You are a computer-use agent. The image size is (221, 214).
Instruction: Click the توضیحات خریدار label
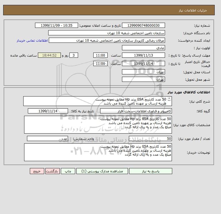click(198, 153)
